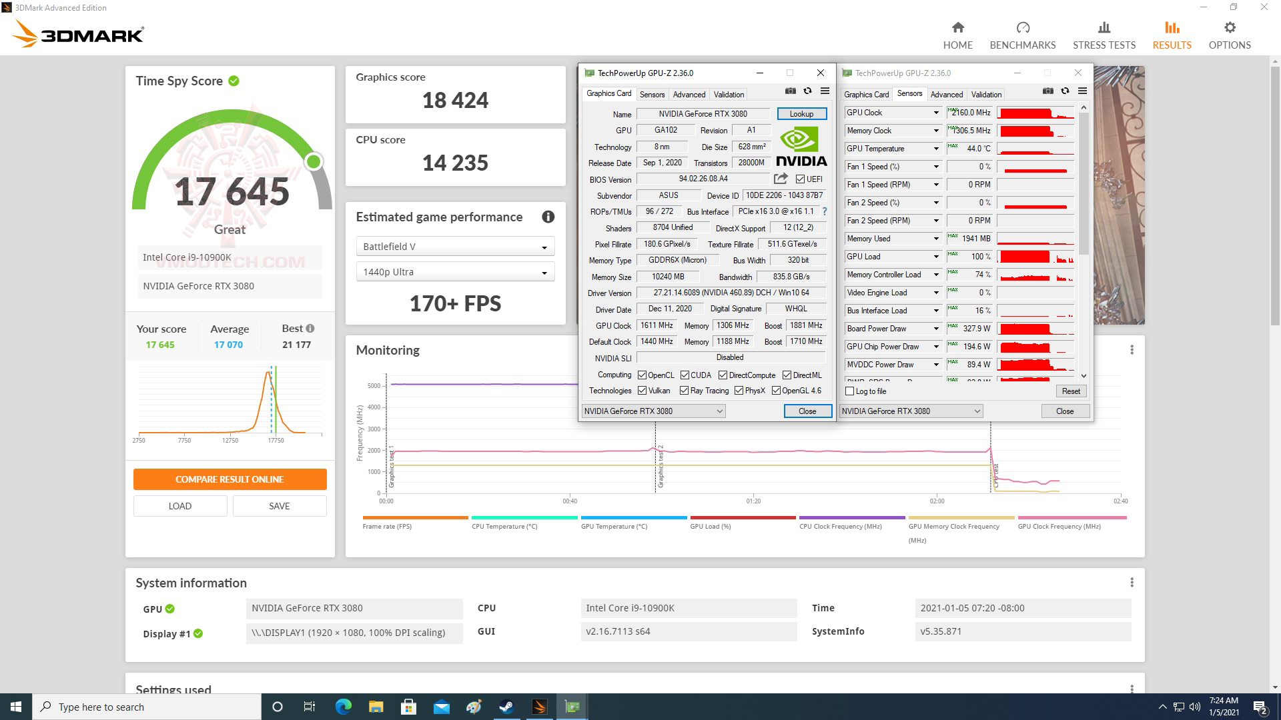
Task: Click the COMPARE RESULT ONLINE button
Action: (230, 479)
